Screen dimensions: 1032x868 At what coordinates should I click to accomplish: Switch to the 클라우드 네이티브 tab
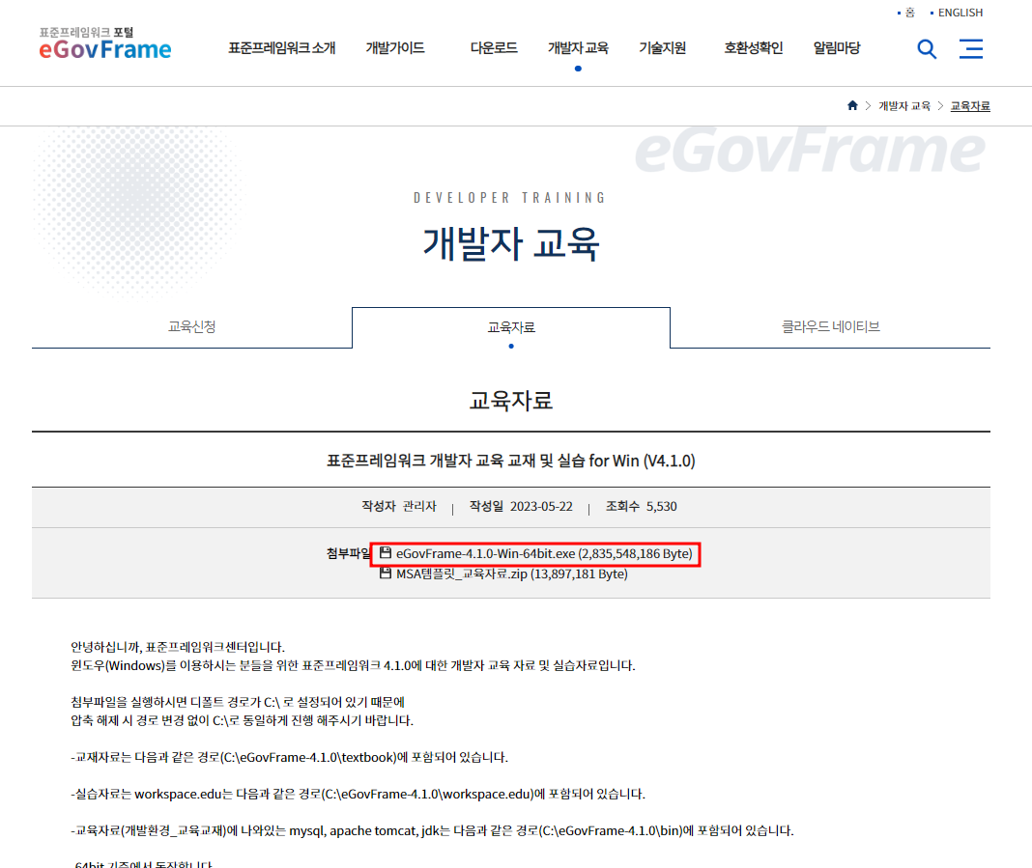point(831,326)
